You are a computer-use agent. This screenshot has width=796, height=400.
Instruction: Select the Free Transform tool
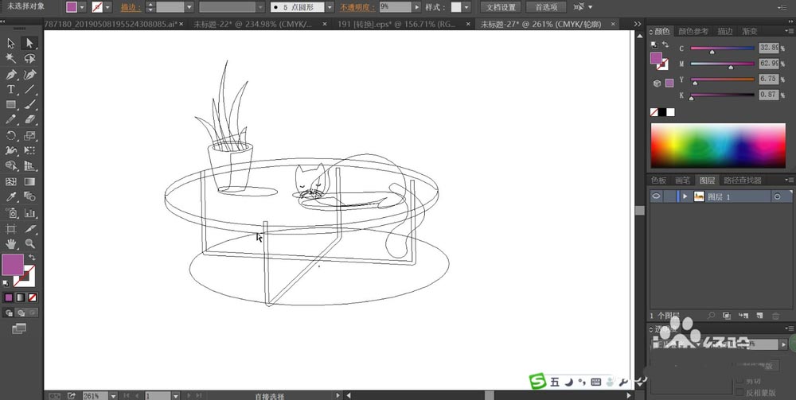point(29,150)
